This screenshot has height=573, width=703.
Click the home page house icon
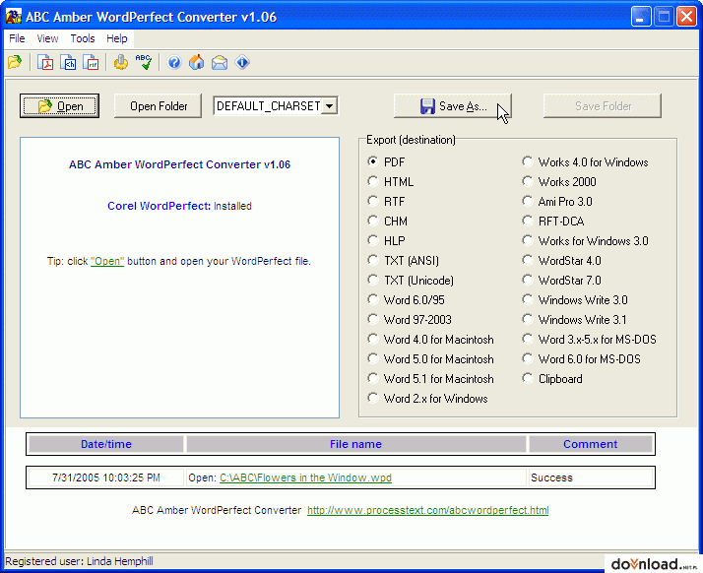pyautogui.click(x=196, y=62)
